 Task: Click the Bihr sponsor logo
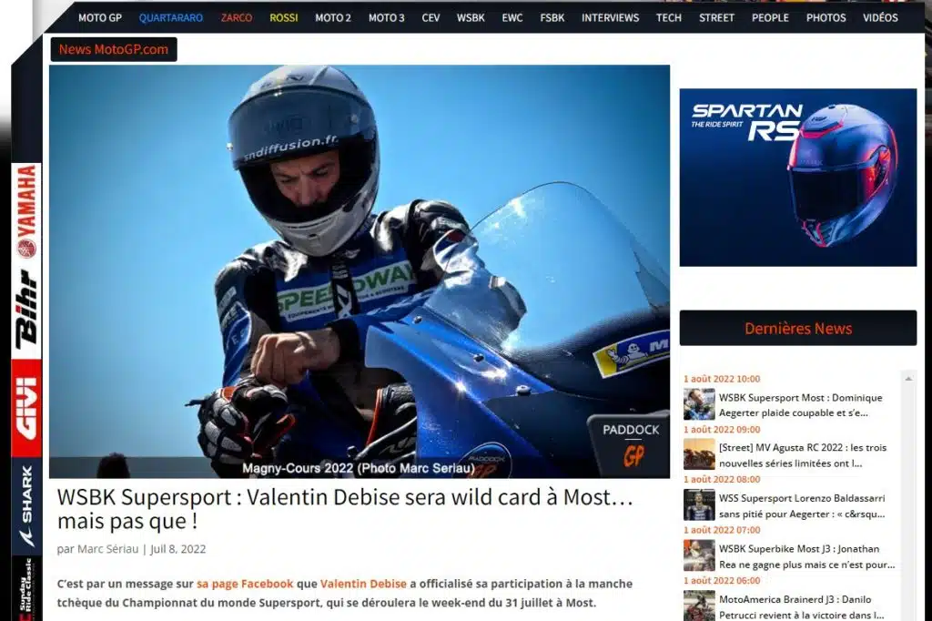click(x=26, y=308)
